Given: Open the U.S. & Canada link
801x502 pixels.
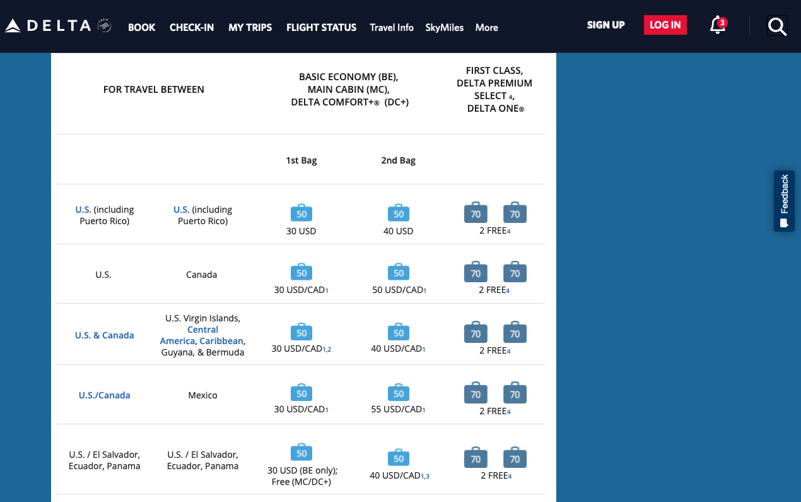Looking at the screenshot, I should coord(104,335).
